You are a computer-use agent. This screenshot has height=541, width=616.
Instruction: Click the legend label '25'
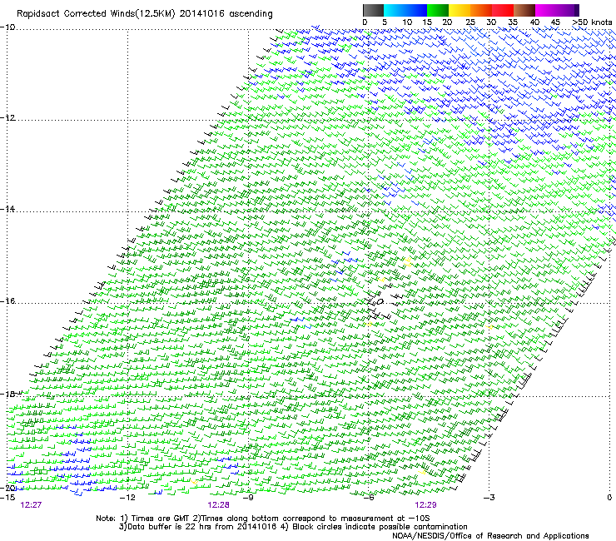coord(470,22)
